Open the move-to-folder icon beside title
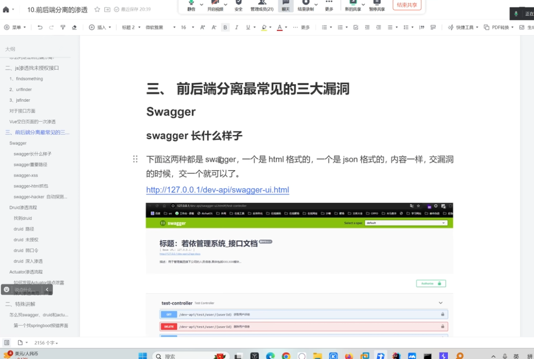Viewport: 534px width, 359px height. pos(107,9)
